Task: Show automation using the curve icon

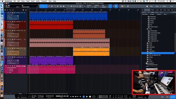Action: [x=13, y=10]
